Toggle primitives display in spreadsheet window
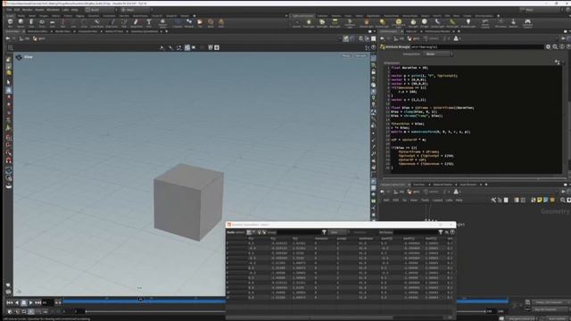This screenshot has width=571, height=321. (260, 232)
